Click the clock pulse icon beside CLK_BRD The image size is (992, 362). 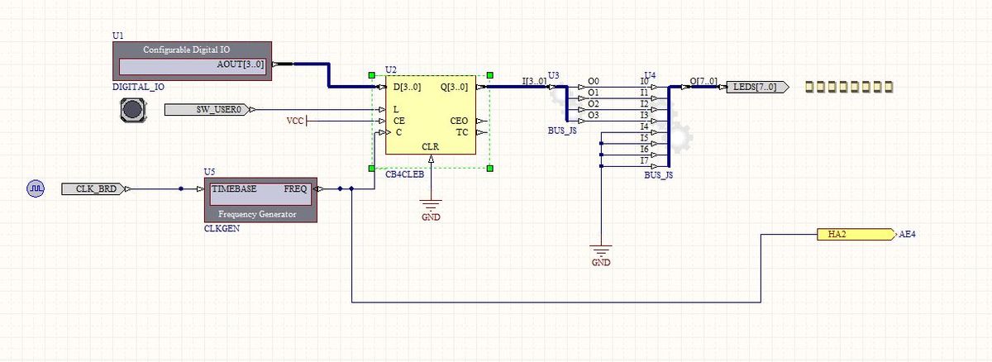point(36,189)
